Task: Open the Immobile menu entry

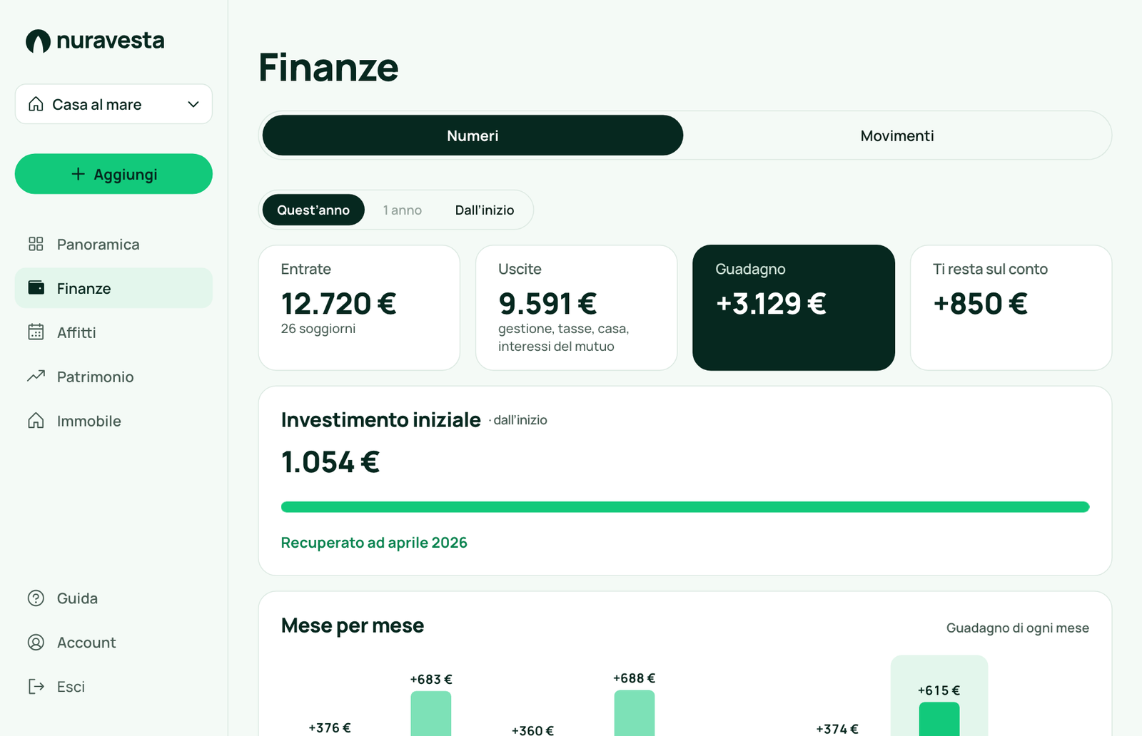Action: point(113,421)
